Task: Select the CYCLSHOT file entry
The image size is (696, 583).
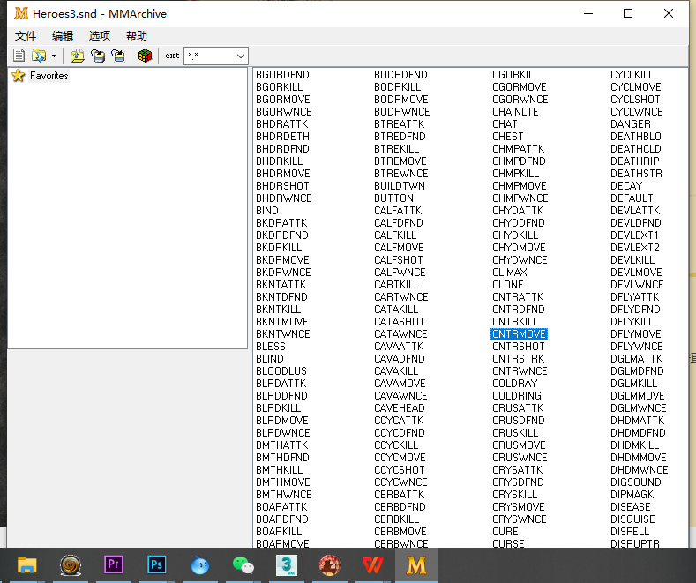Action: (635, 99)
